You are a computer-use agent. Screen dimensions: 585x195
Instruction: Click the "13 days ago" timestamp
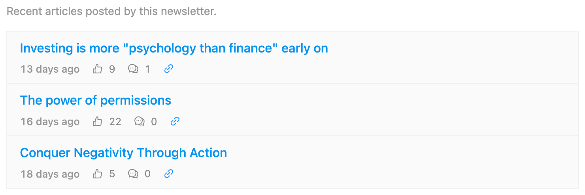[x=50, y=69]
